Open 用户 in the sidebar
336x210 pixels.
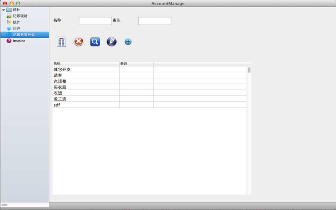tap(16, 28)
